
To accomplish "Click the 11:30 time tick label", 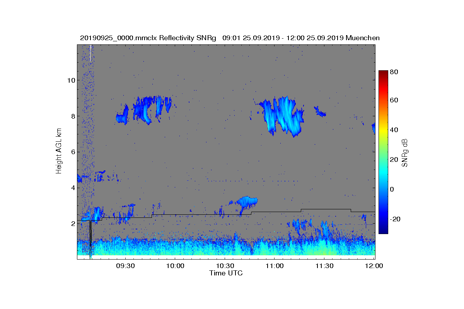I will [x=324, y=266].
